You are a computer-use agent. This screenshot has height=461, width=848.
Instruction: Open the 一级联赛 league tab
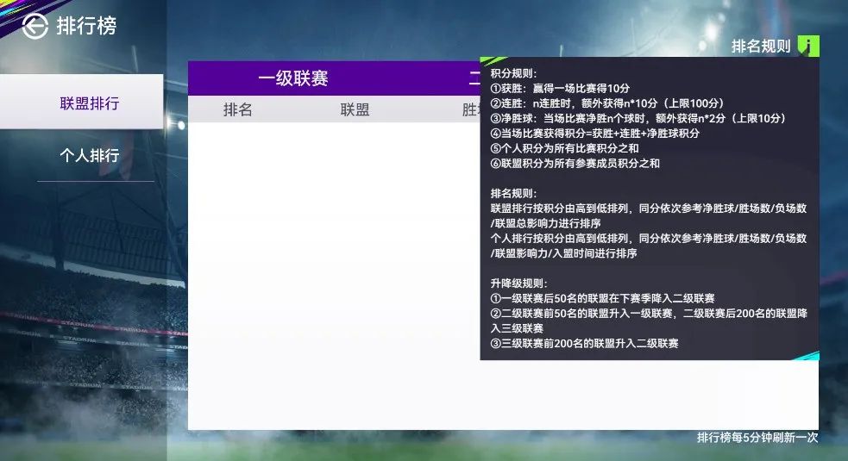point(292,78)
